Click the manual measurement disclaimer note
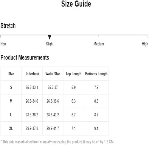Image resolution: width=149 pixels, height=145 pixels. pos(57,142)
